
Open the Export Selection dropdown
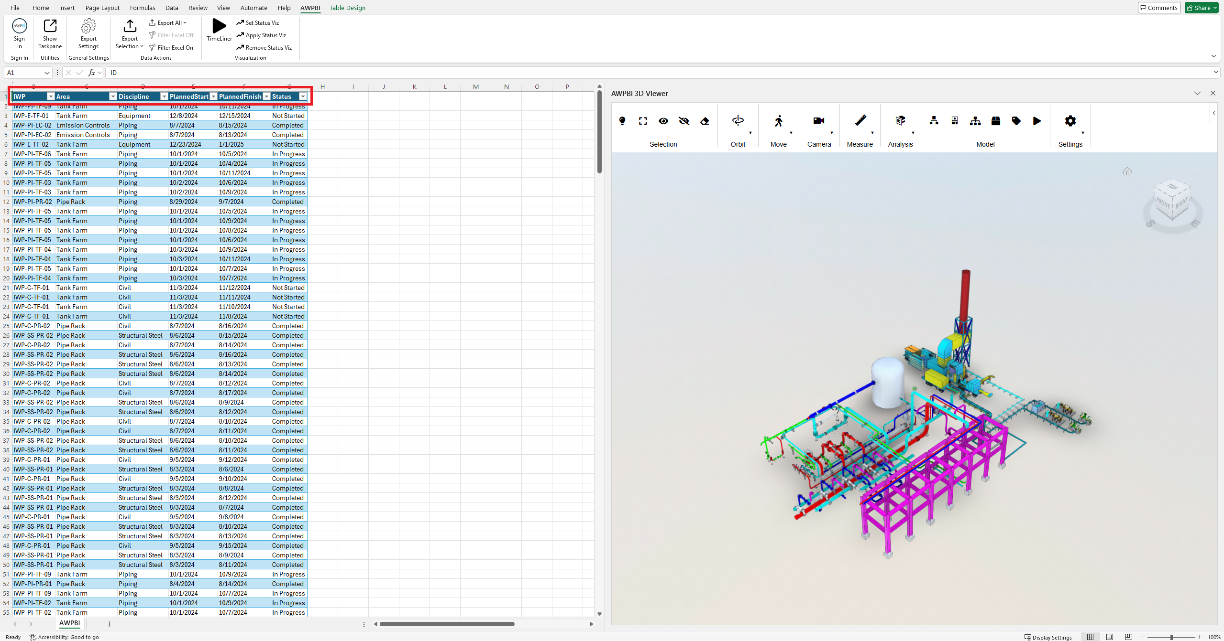click(x=130, y=33)
